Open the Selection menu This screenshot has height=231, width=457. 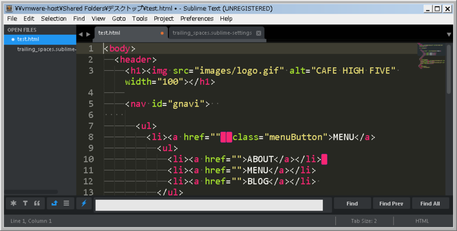tap(54, 19)
